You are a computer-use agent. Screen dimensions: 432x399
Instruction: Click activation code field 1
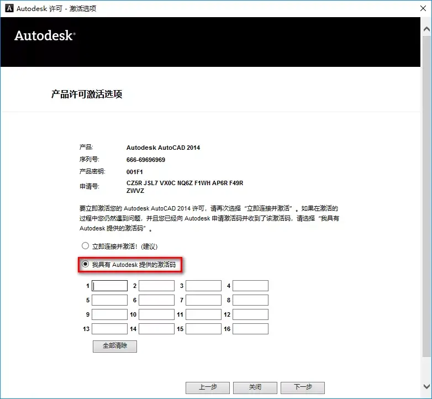coord(109,286)
